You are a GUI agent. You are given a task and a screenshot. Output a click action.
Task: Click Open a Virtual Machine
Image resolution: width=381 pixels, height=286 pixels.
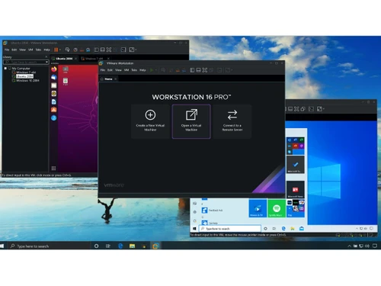coord(191,121)
